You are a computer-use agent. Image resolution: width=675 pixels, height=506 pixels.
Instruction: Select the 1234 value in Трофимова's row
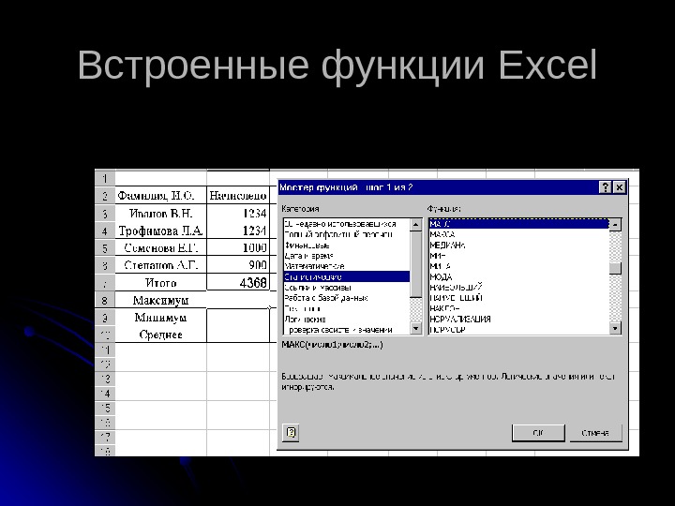point(238,231)
